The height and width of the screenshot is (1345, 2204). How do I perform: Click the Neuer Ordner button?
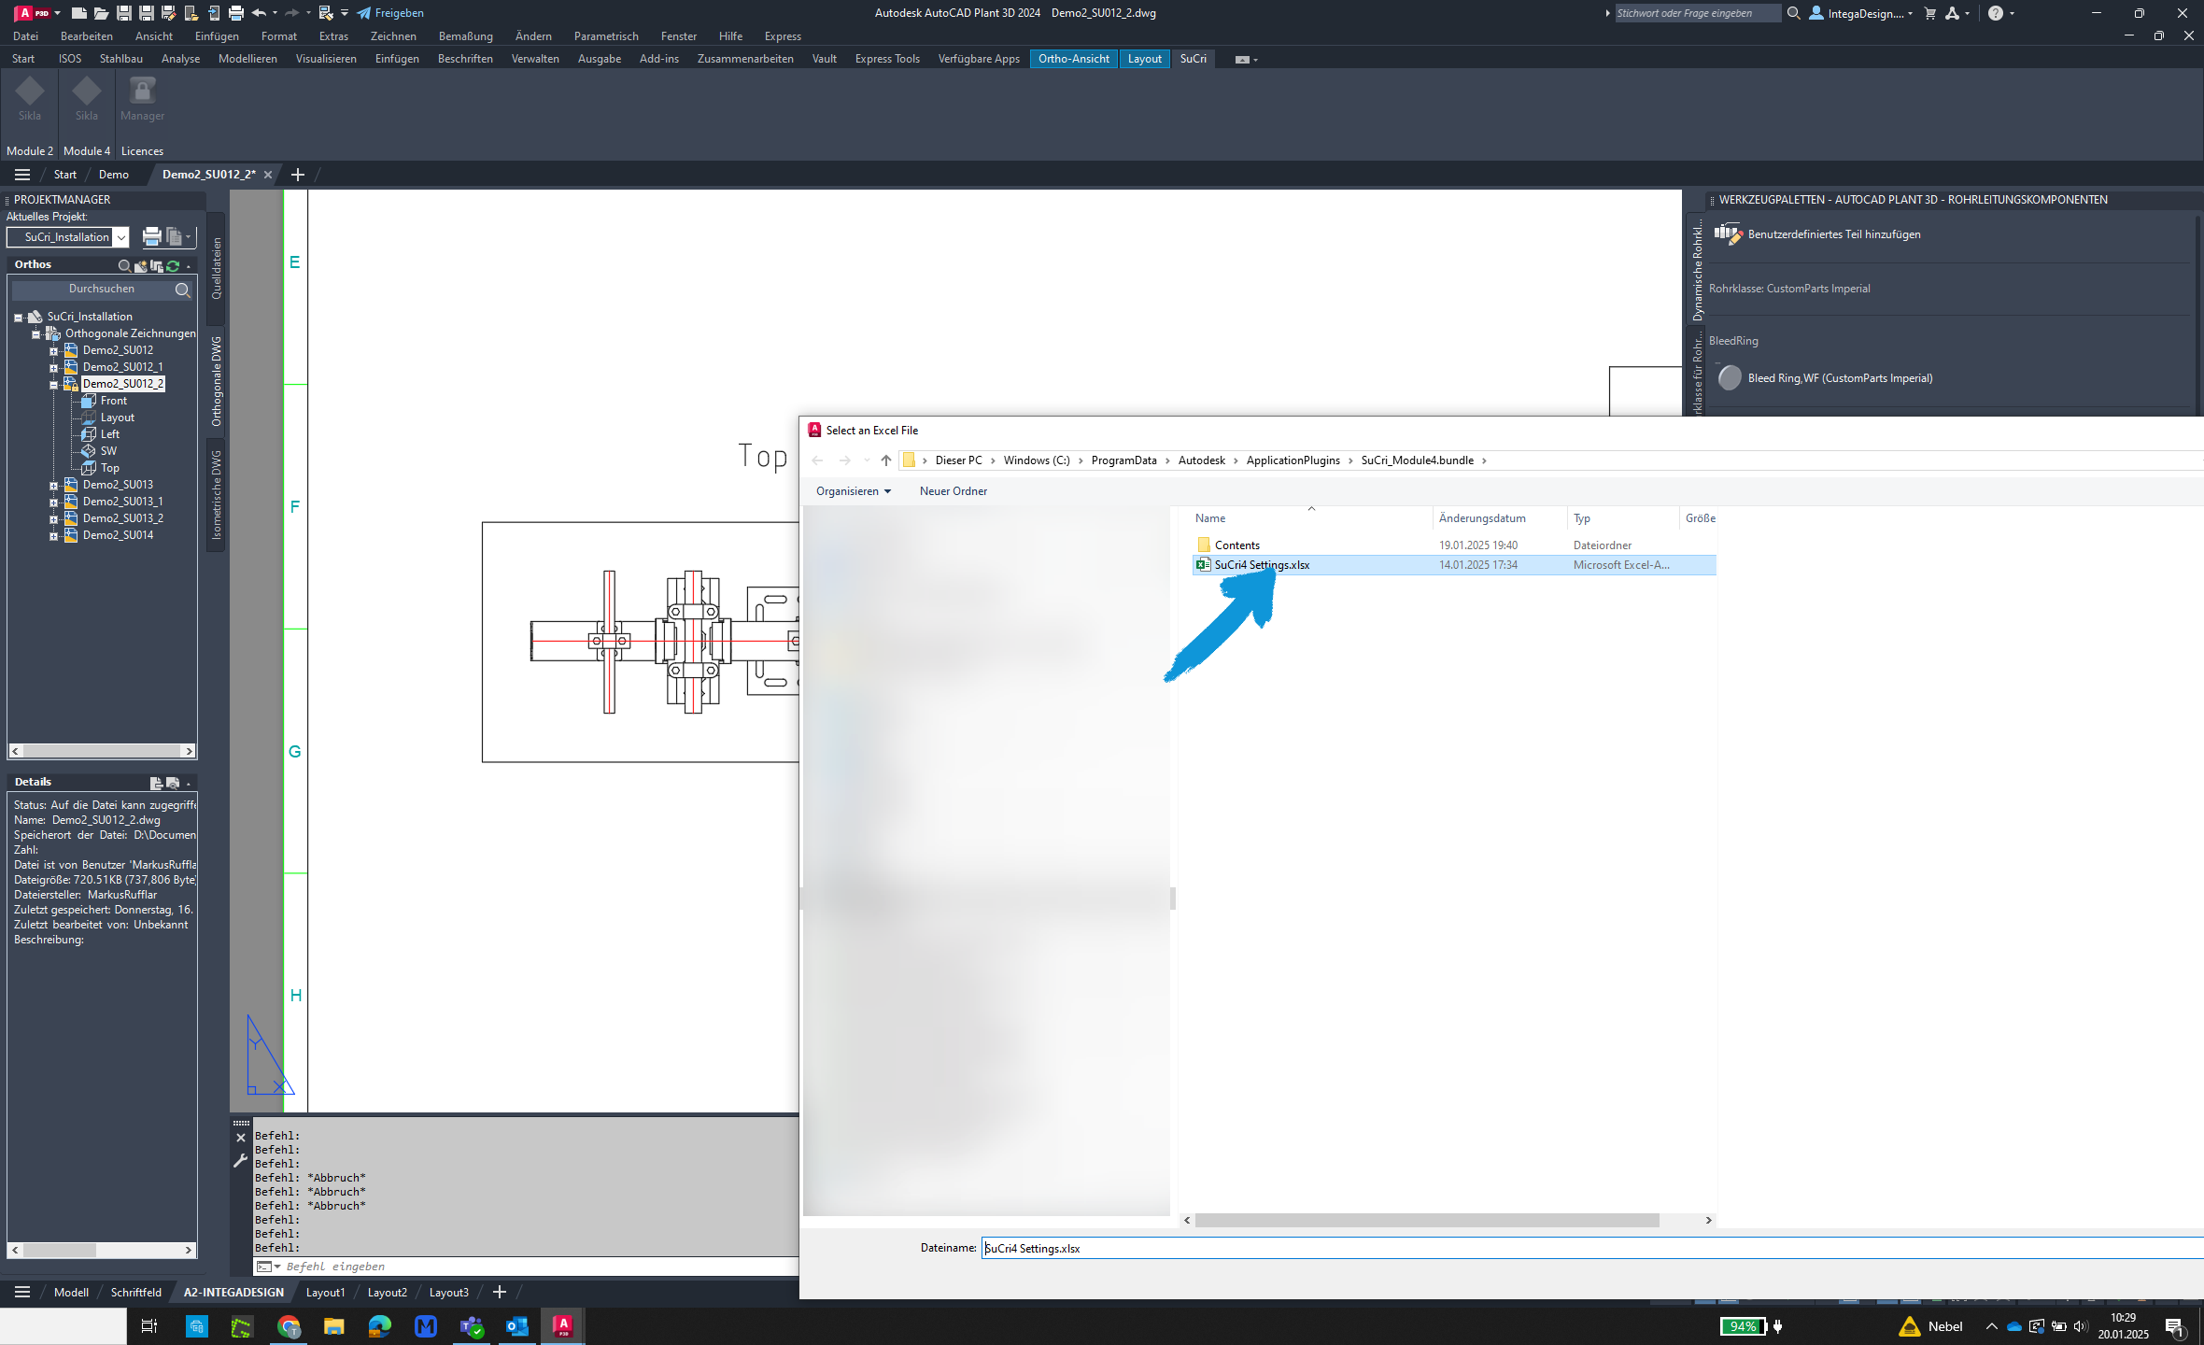coord(953,489)
